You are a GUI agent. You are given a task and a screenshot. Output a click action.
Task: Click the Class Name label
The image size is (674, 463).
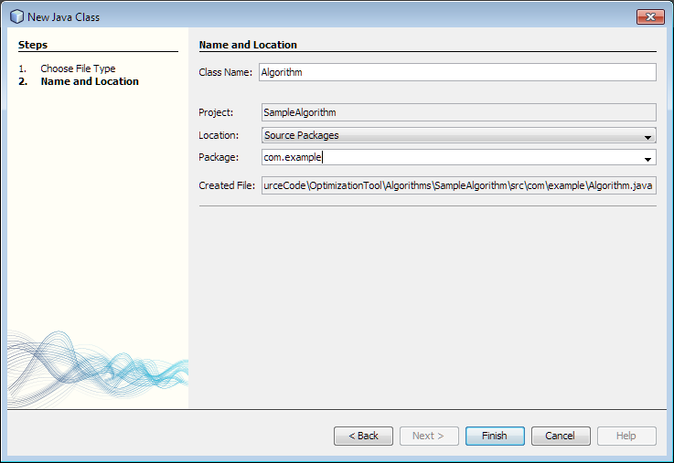pos(225,72)
